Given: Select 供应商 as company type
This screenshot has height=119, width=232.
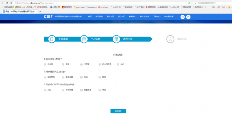Looking at the screenshot, I should 45,64.
